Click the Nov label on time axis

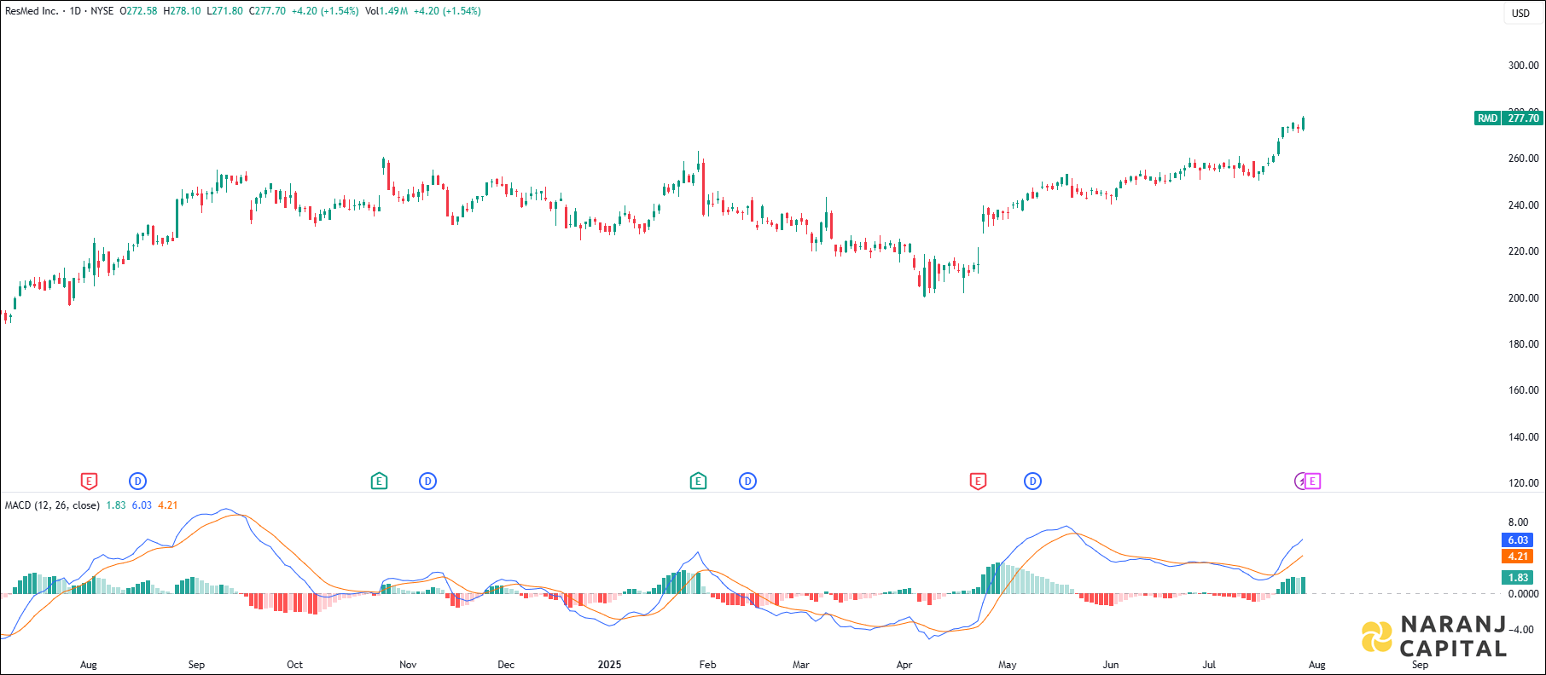pyautogui.click(x=408, y=665)
